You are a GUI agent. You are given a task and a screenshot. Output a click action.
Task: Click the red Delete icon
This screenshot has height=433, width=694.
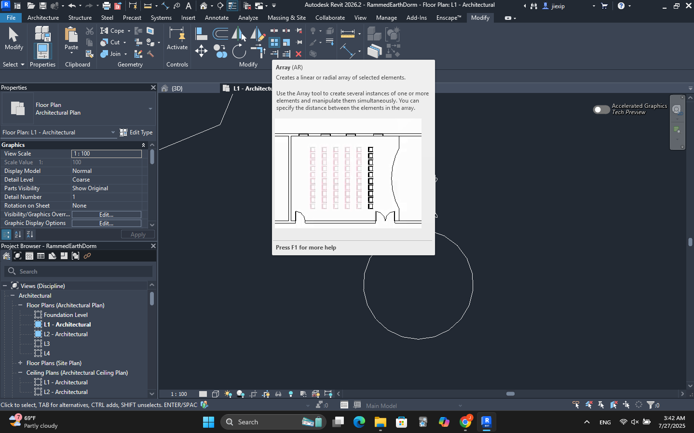pos(299,54)
